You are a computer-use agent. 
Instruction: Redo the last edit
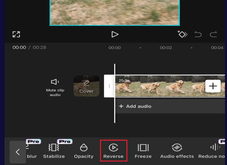213,34
